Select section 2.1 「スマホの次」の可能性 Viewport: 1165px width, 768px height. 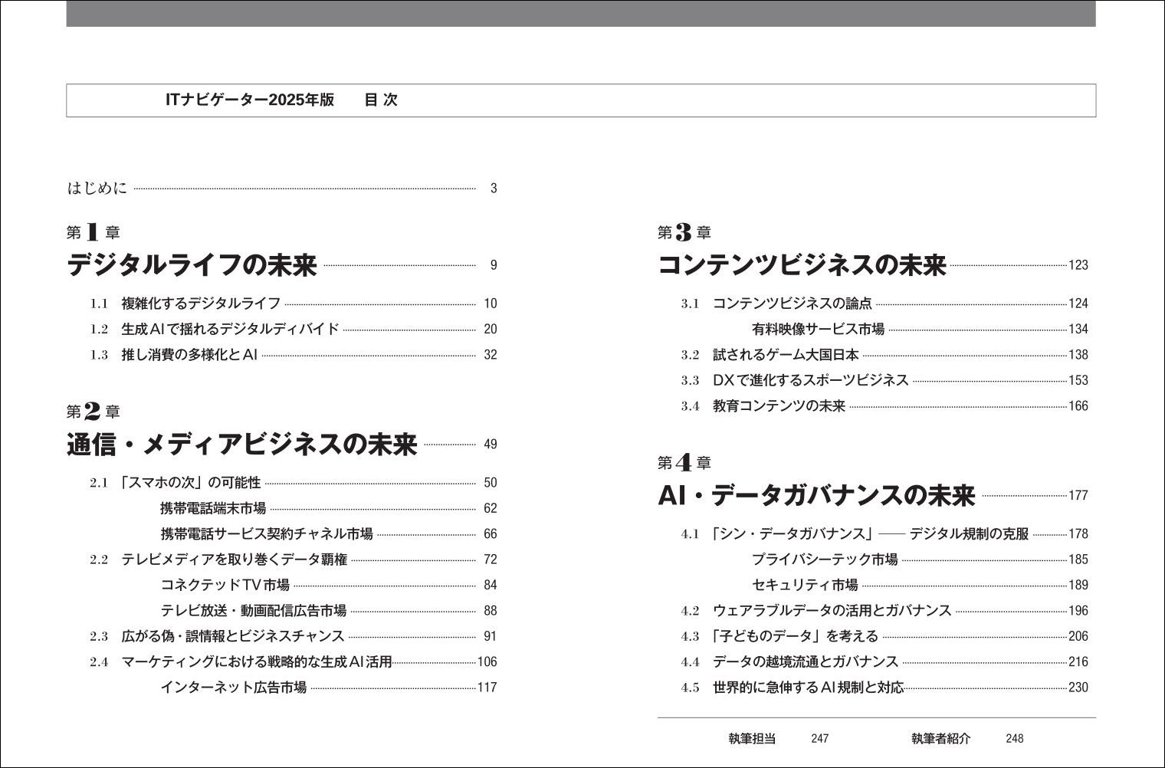tap(191, 483)
